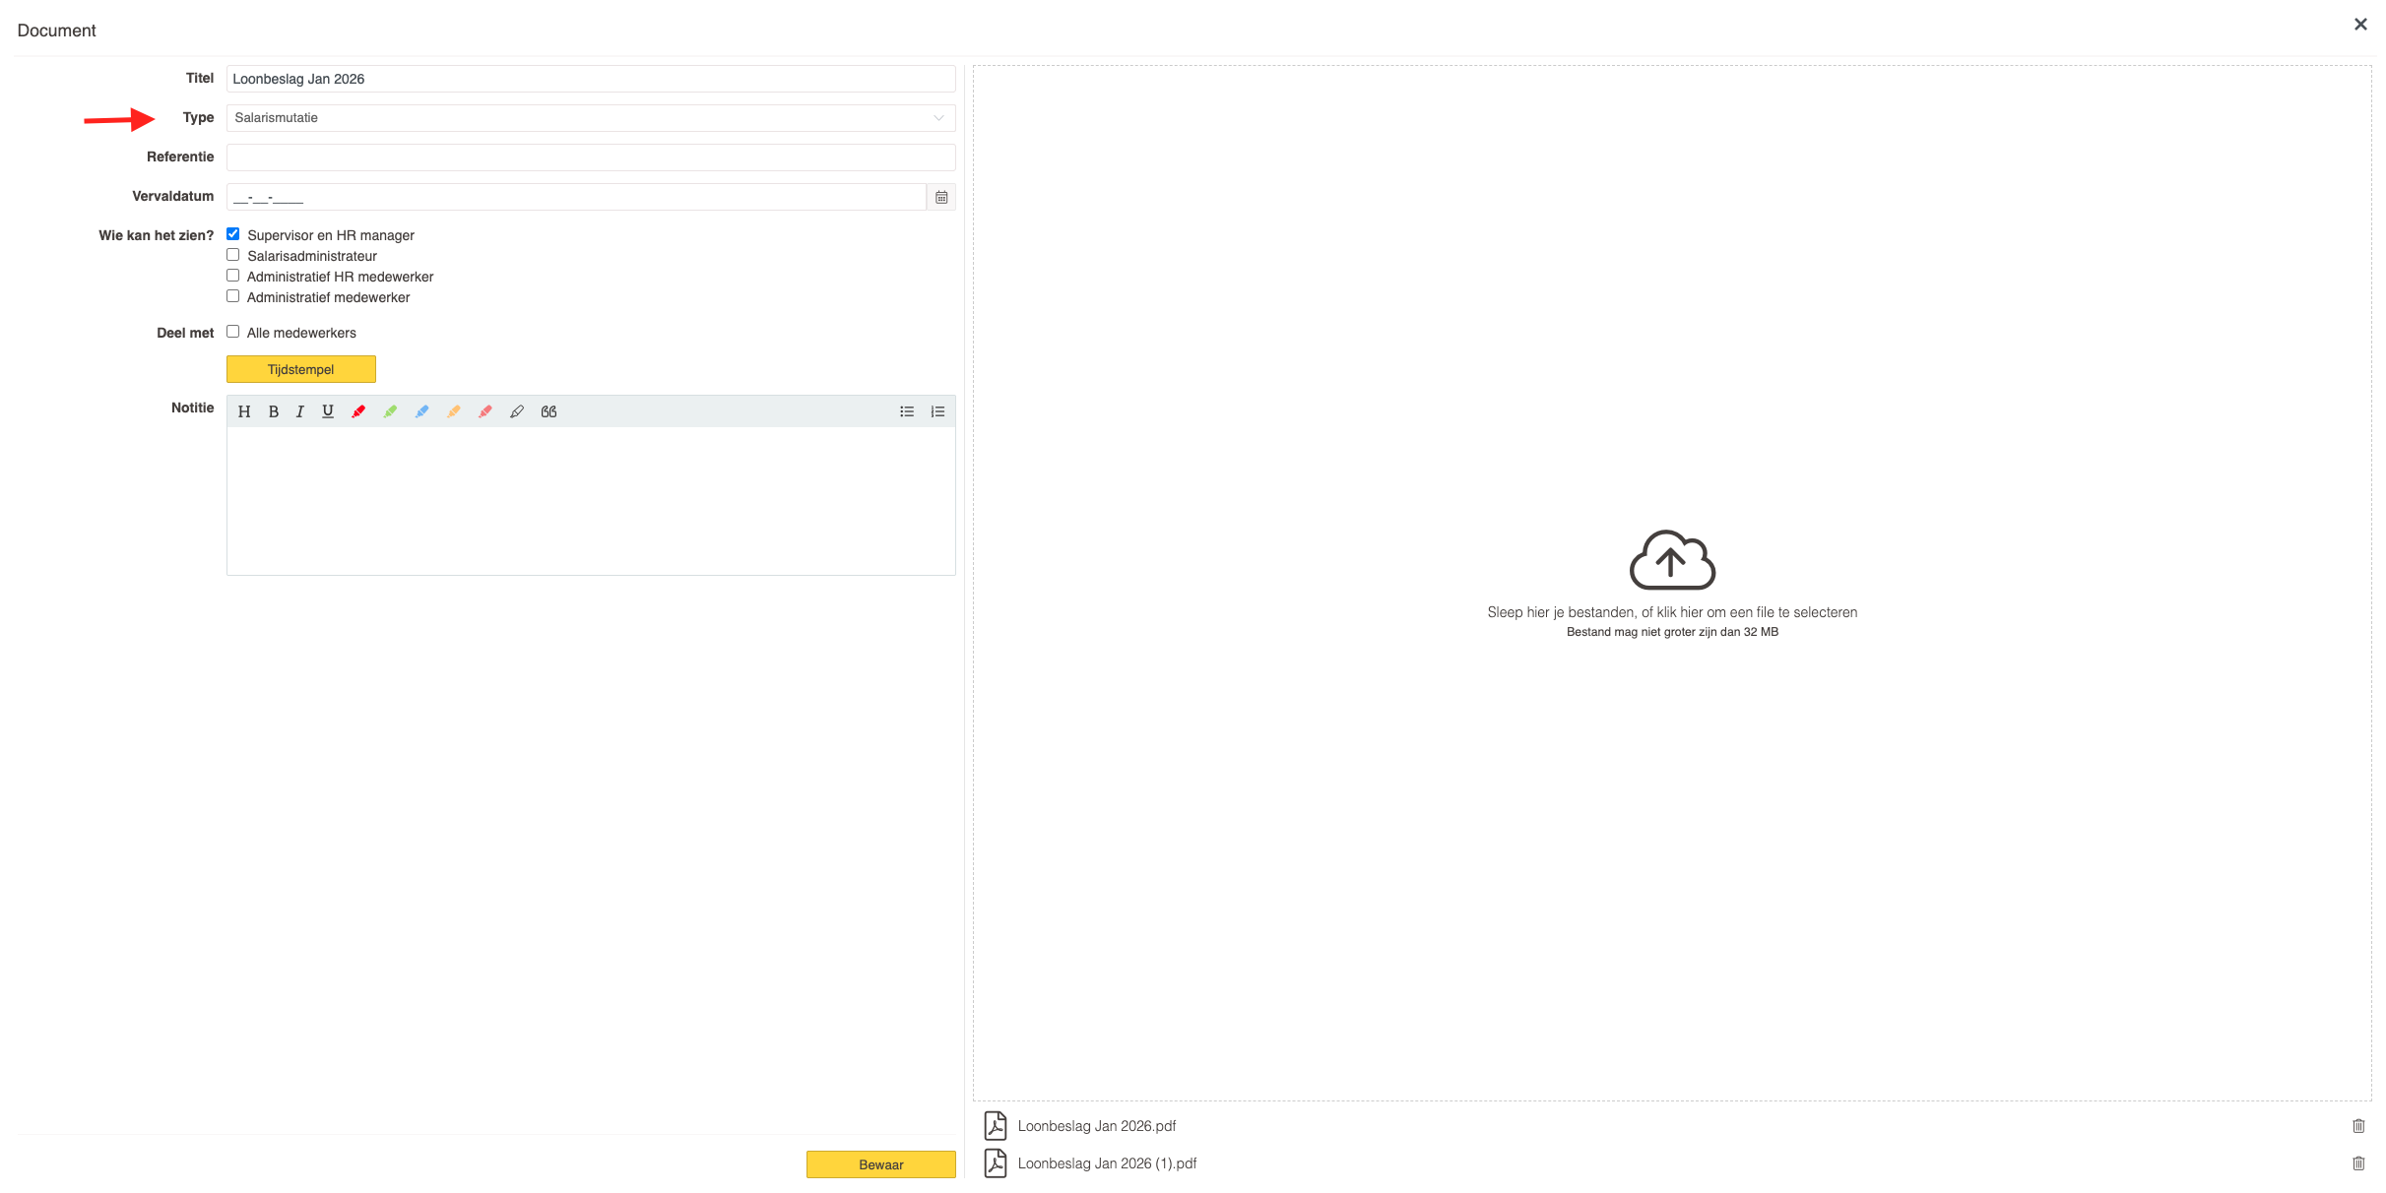Enable Salarisadministrateur visibility checkbox
Viewport: 2386px width, 1193px height.
[233, 255]
